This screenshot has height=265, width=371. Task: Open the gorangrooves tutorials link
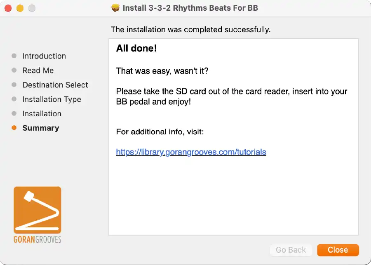[191, 152]
